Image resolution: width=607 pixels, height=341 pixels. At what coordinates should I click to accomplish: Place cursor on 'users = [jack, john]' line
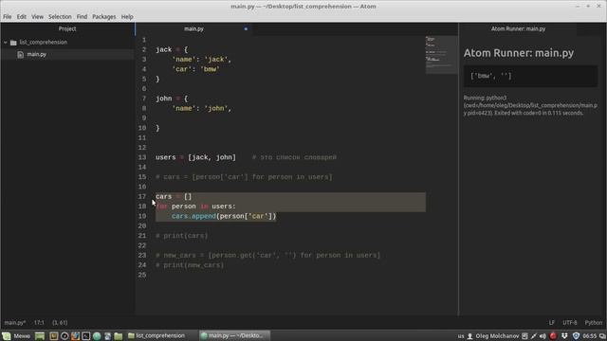195,157
